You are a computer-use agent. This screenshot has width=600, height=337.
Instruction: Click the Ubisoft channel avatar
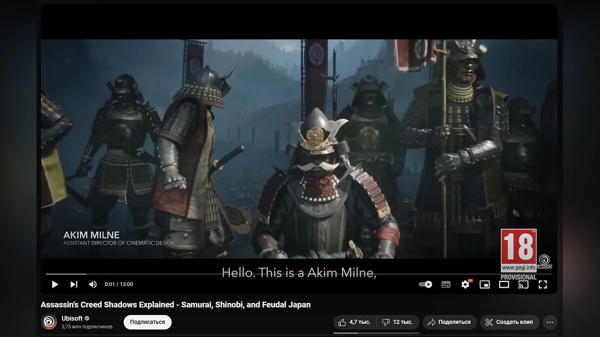point(49,322)
